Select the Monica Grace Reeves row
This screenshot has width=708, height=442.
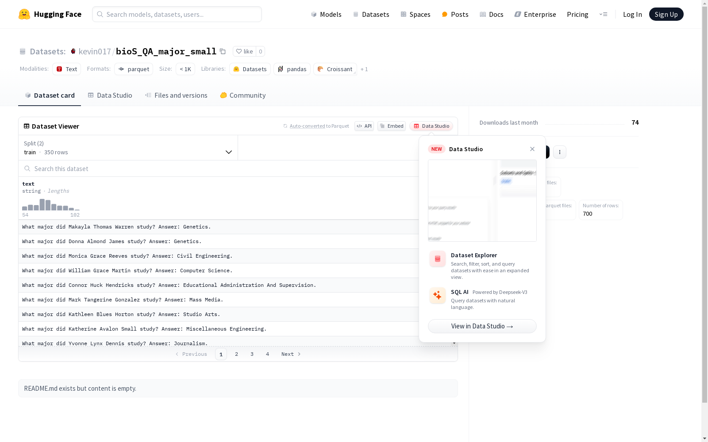pos(219,256)
